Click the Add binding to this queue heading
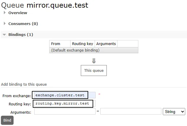Screen dimensions: 187x126 point(24,84)
